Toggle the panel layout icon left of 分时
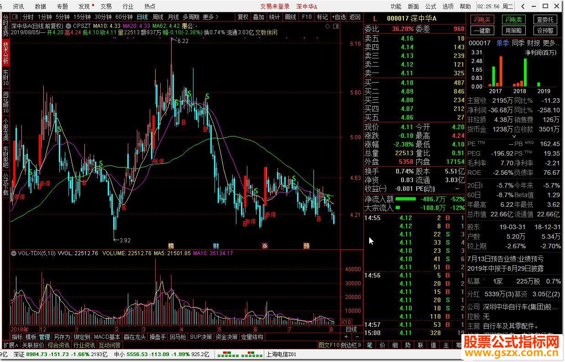The image size is (565, 362). click(16, 17)
